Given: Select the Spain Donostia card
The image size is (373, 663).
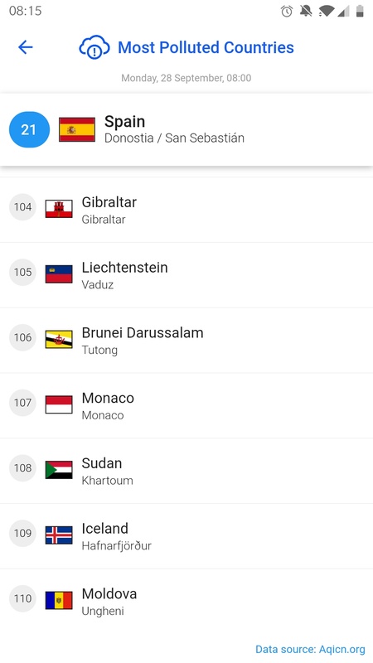Looking at the screenshot, I should (x=186, y=129).
